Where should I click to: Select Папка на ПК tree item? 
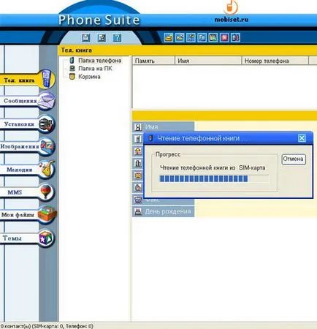tap(95, 69)
